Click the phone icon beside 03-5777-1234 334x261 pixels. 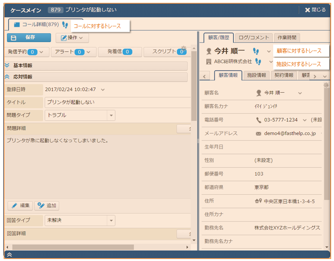(259, 120)
